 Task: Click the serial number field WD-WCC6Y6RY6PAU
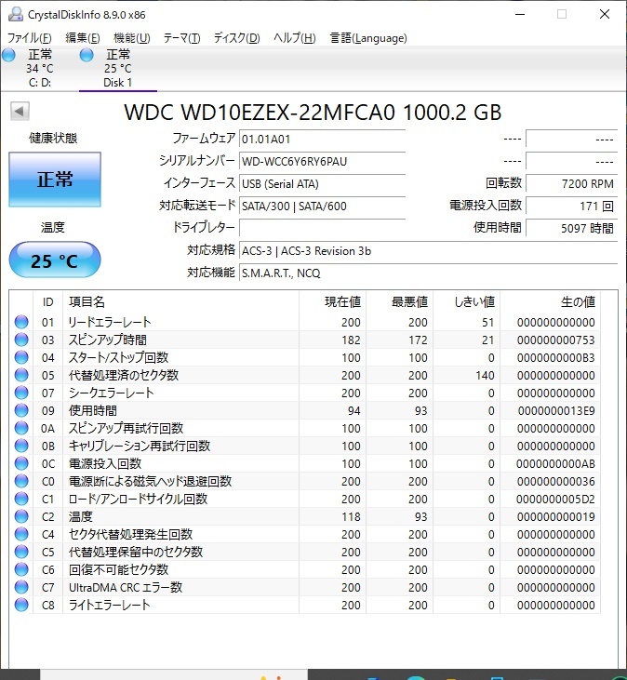click(x=322, y=161)
